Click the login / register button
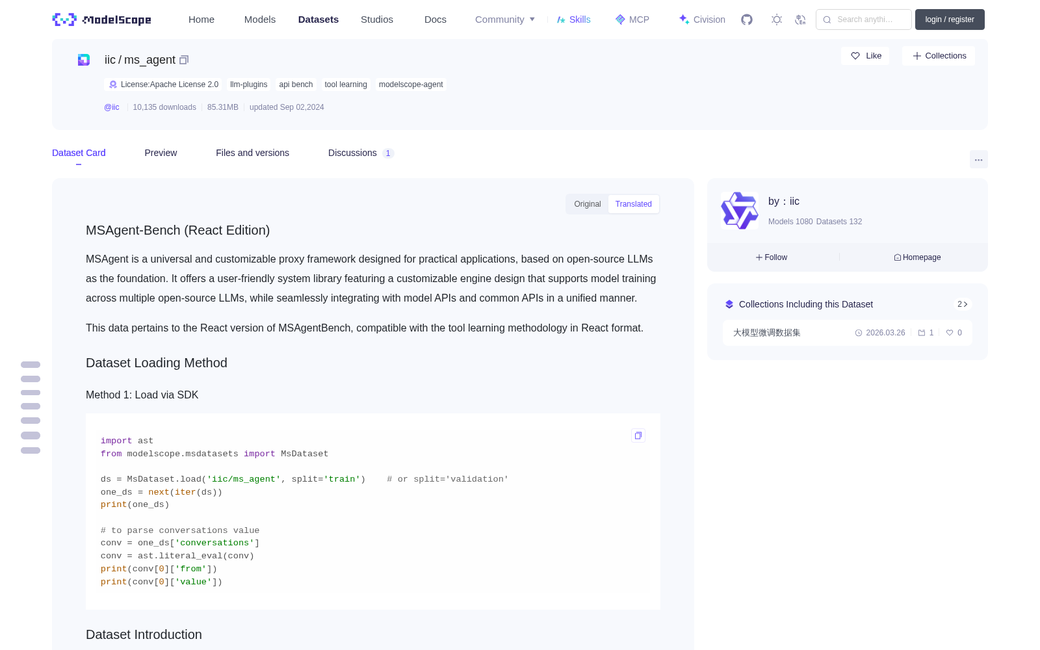This screenshot has width=1040, height=650. click(x=950, y=19)
